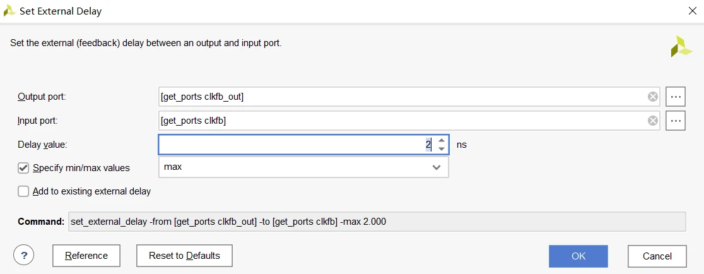Clear the Output port field with X icon
This screenshot has width=704, height=274.
coord(653,97)
